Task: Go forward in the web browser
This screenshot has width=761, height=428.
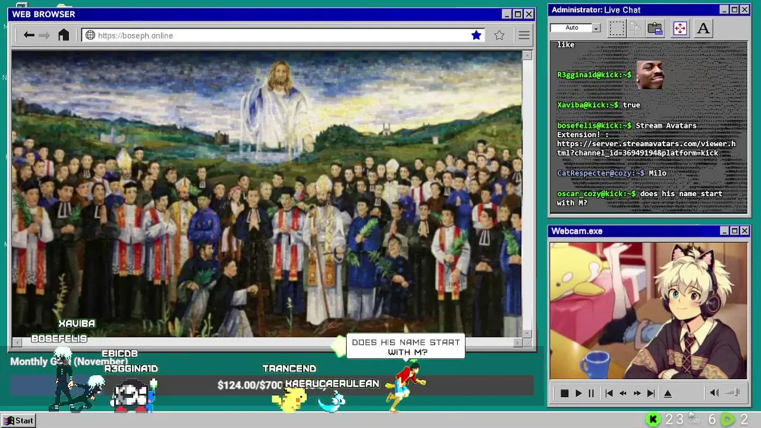Action: click(45, 35)
